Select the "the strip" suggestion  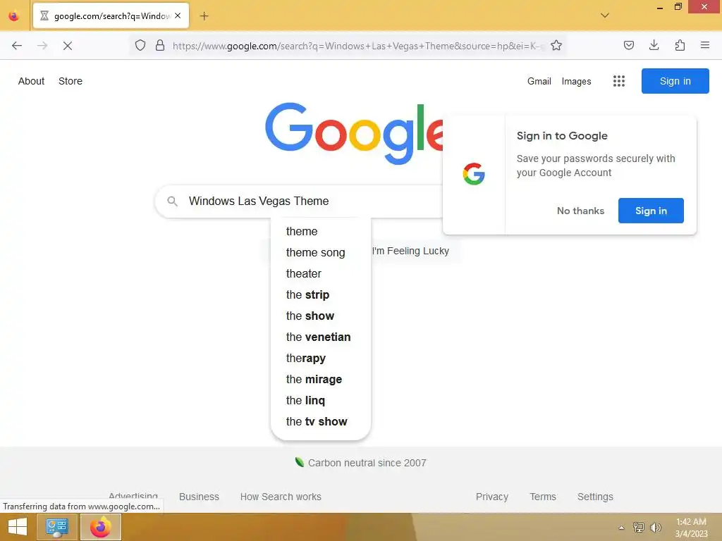(321, 295)
